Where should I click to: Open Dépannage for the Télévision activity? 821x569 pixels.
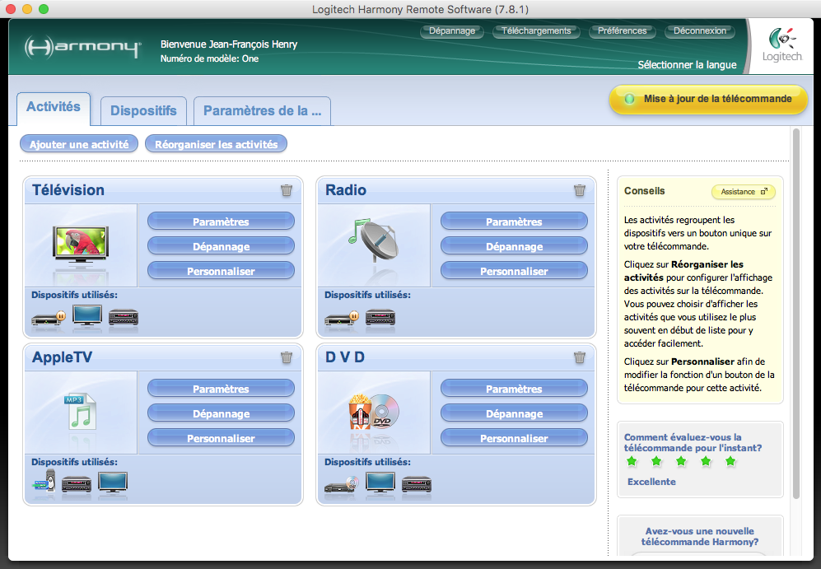click(x=221, y=246)
